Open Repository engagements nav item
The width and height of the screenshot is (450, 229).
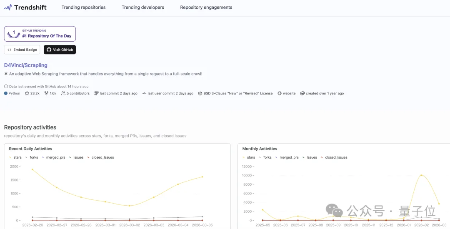(x=206, y=7)
